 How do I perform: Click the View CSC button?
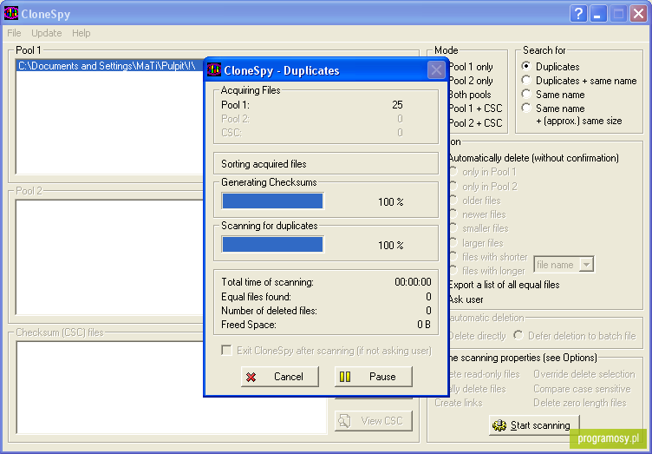[374, 421]
